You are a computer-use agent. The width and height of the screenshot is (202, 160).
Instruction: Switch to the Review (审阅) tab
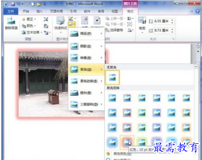point(101,11)
